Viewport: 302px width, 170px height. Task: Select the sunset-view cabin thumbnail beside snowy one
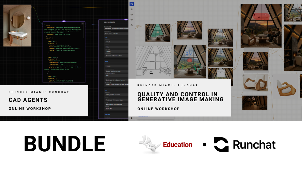[x=190, y=30]
